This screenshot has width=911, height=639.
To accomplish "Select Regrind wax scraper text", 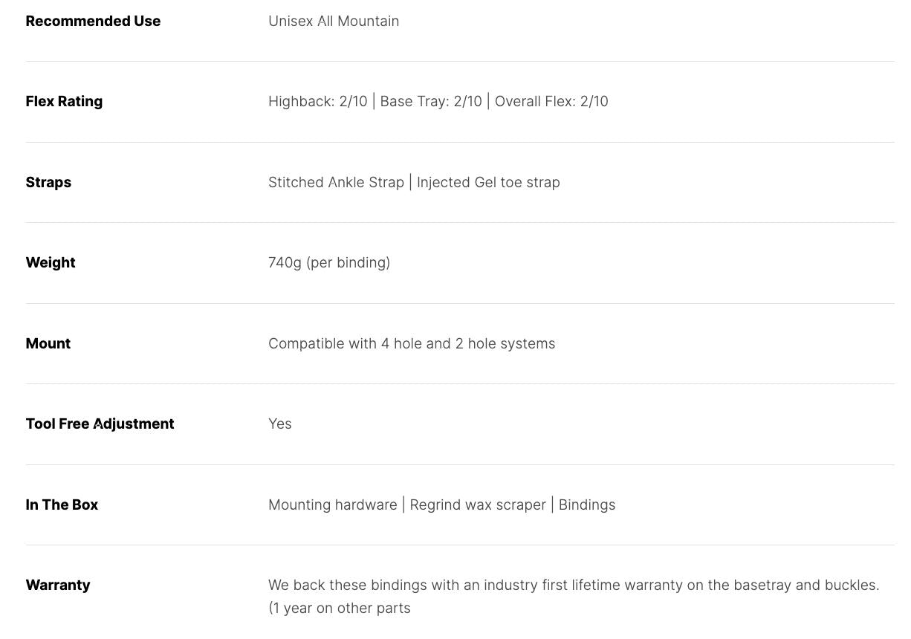I will 478,505.
